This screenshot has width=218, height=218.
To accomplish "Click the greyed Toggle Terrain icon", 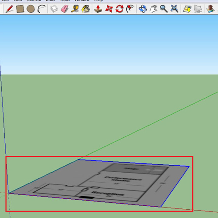I will click(x=198, y=9).
